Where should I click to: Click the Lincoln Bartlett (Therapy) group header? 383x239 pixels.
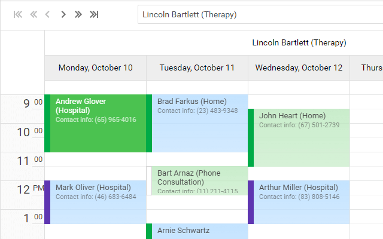pyautogui.click(x=299, y=43)
